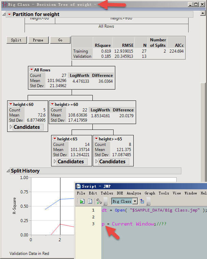207x259 pixels.
Task: Click height>=65 Std Dev value 17.087485
Action: coord(122,154)
